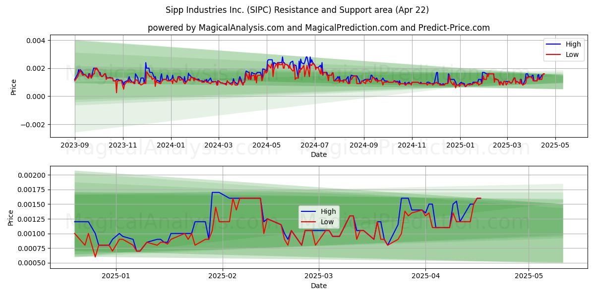Click the '2025-05' tick label on lower chart
The height and width of the screenshot is (297, 595).
point(529,277)
